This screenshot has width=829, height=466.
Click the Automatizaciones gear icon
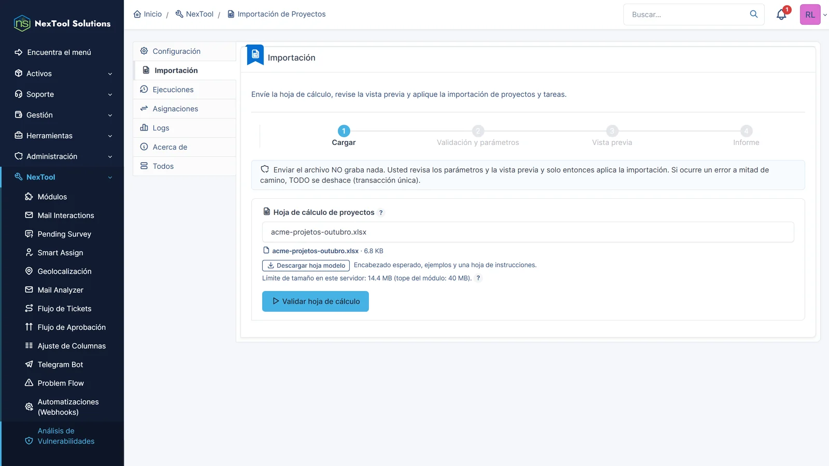[29, 407]
